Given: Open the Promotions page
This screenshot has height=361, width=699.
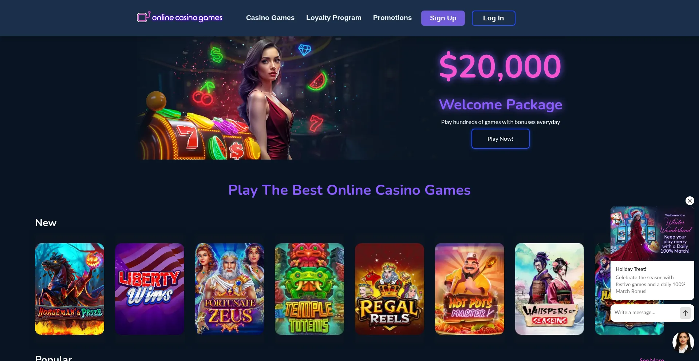Looking at the screenshot, I should 392,18.
